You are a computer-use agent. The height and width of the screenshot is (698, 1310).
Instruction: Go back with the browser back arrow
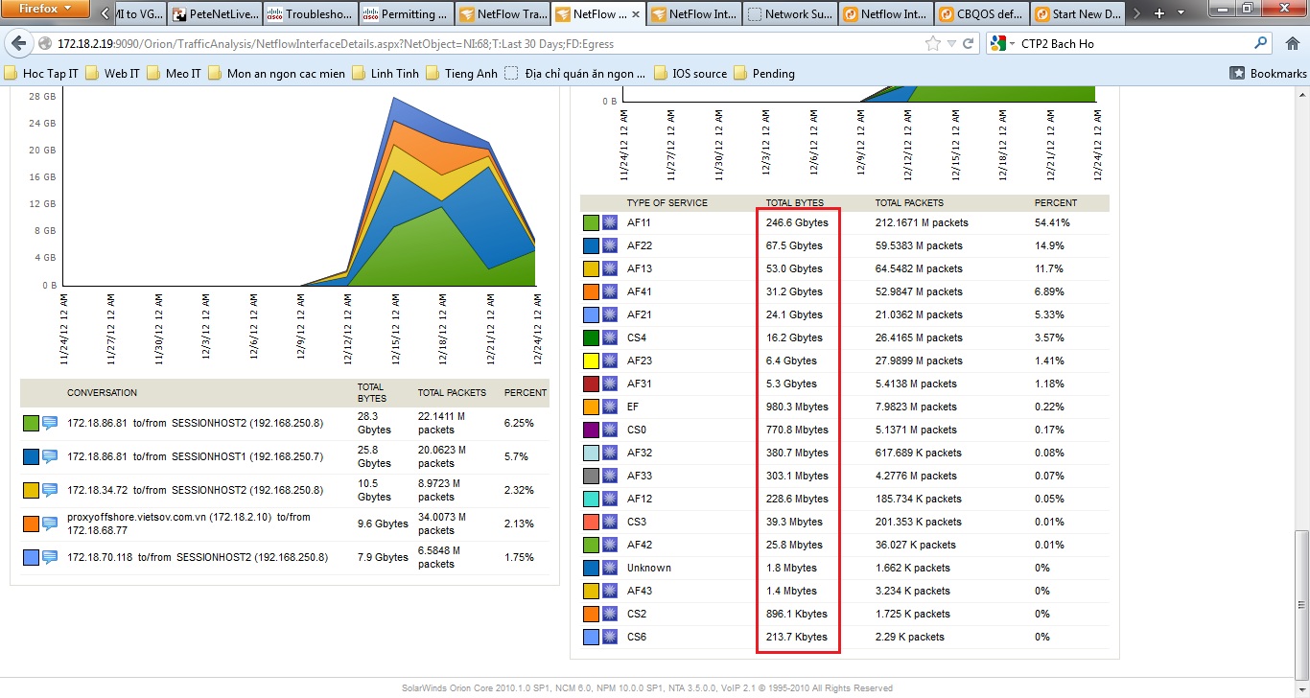coord(19,43)
